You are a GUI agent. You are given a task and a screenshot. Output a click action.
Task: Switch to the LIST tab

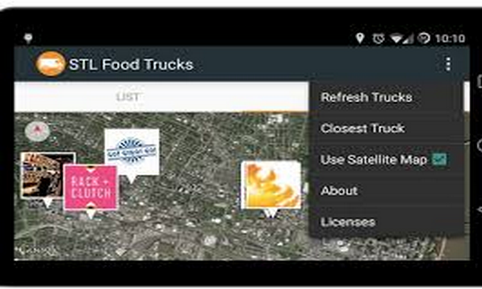(128, 97)
